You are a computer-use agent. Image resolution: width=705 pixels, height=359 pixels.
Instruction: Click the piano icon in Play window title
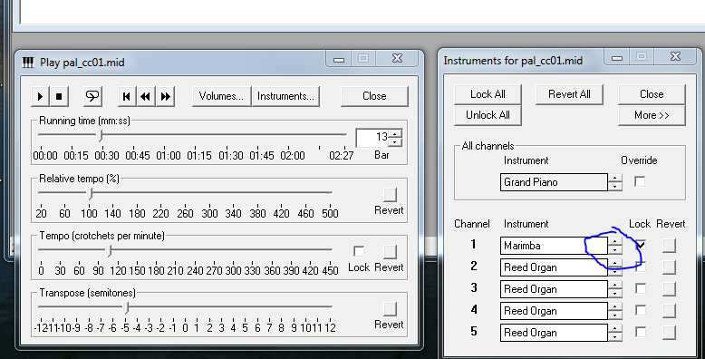(28, 62)
